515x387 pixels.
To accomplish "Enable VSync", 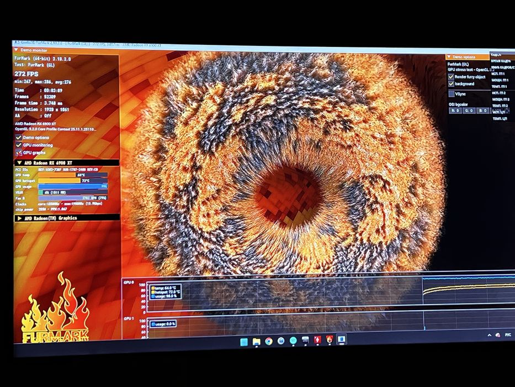I will tap(452, 94).
